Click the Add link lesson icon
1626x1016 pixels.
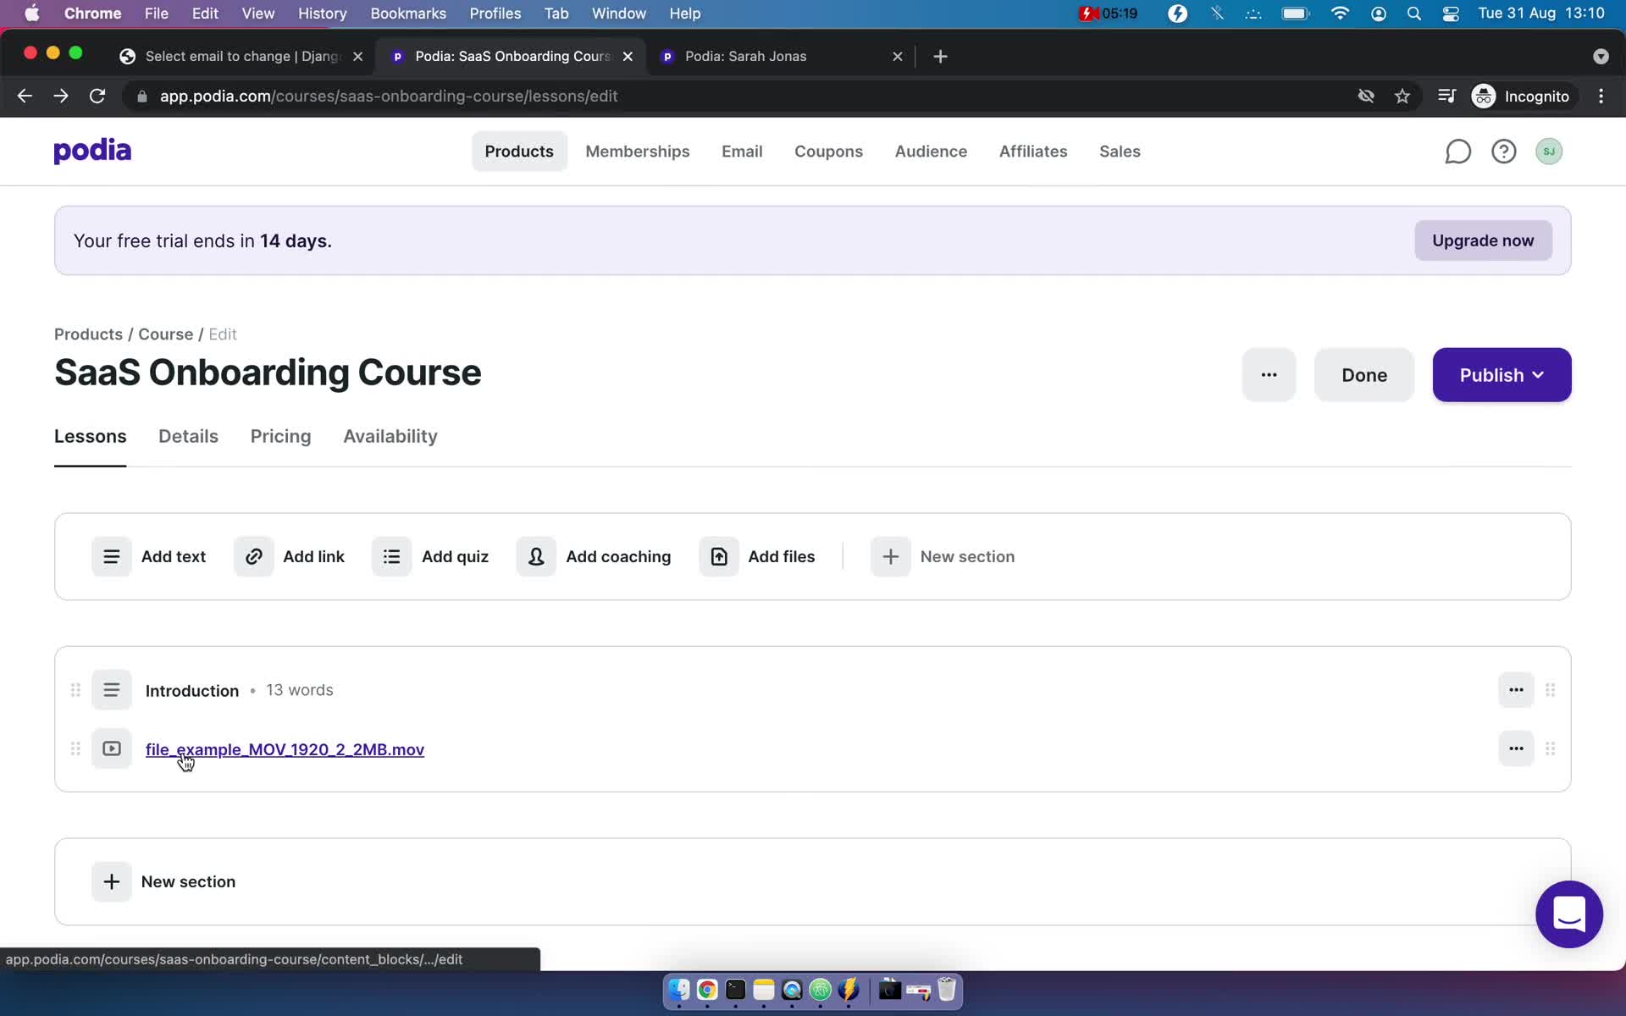255,556
